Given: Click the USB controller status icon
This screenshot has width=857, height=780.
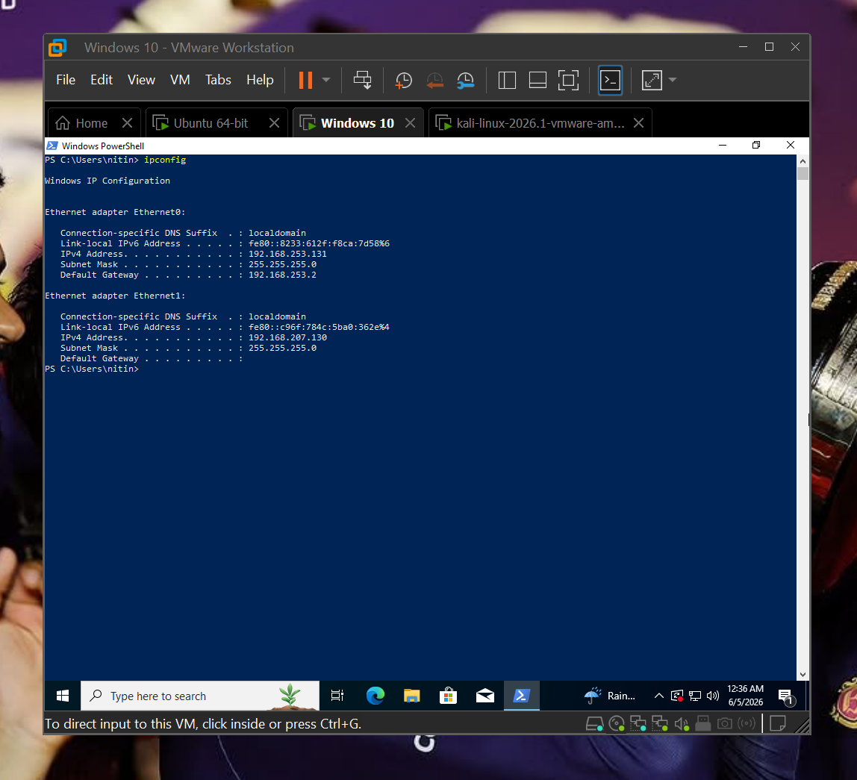Looking at the screenshot, I should [703, 724].
